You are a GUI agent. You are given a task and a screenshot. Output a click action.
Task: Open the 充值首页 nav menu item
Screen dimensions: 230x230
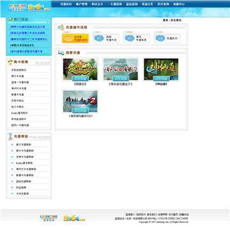66,4
